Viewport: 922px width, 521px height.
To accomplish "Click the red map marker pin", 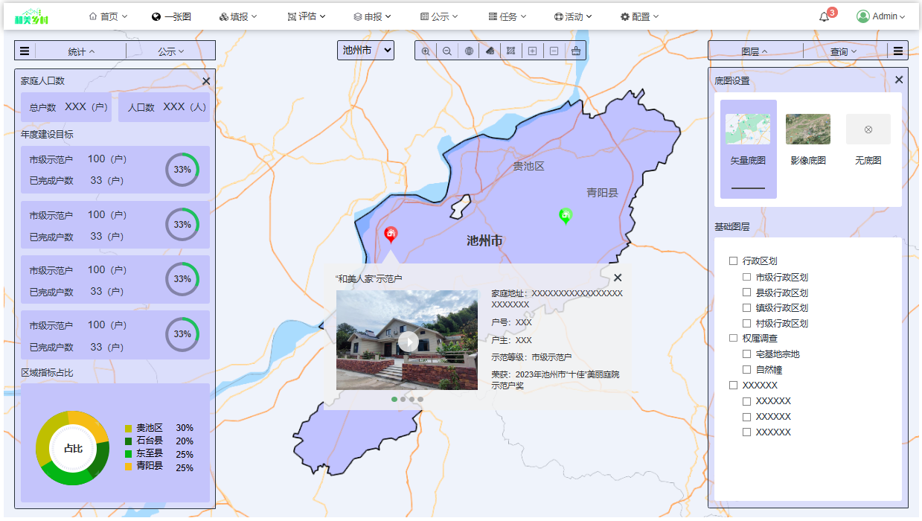I will (391, 235).
